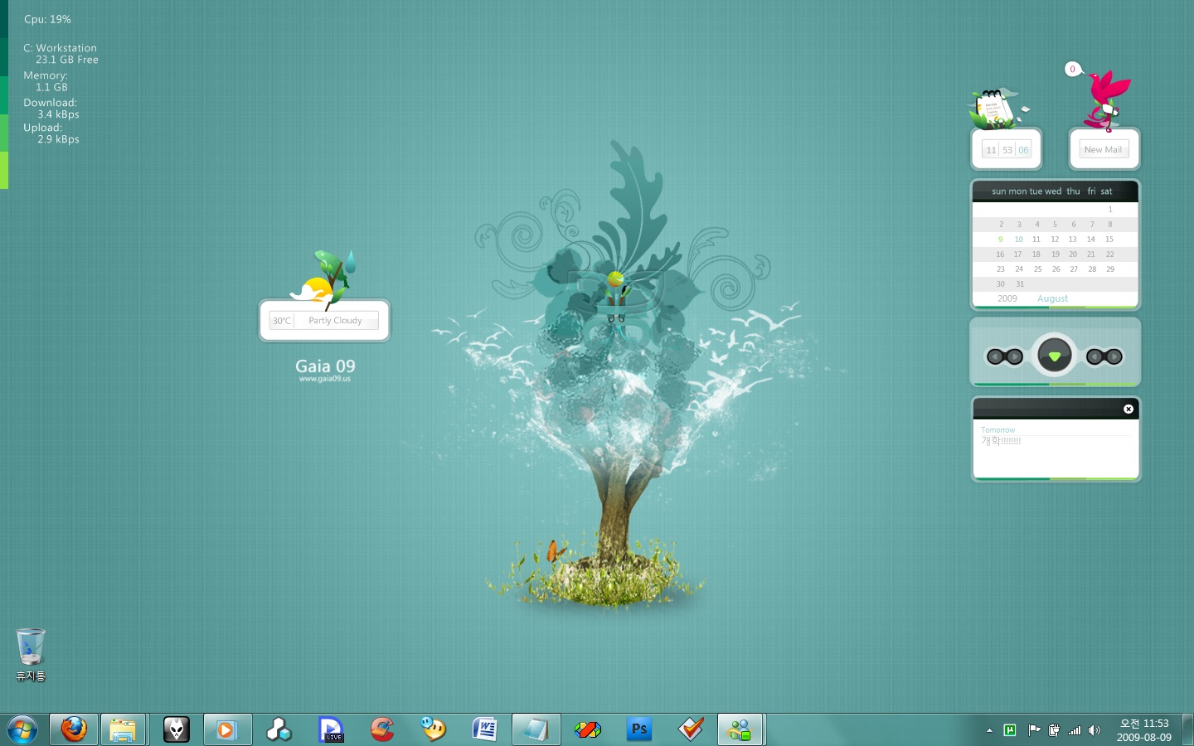The image size is (1194, 746).
Task: Click the uTorrent tray icon
Action: pos(1010,730)
